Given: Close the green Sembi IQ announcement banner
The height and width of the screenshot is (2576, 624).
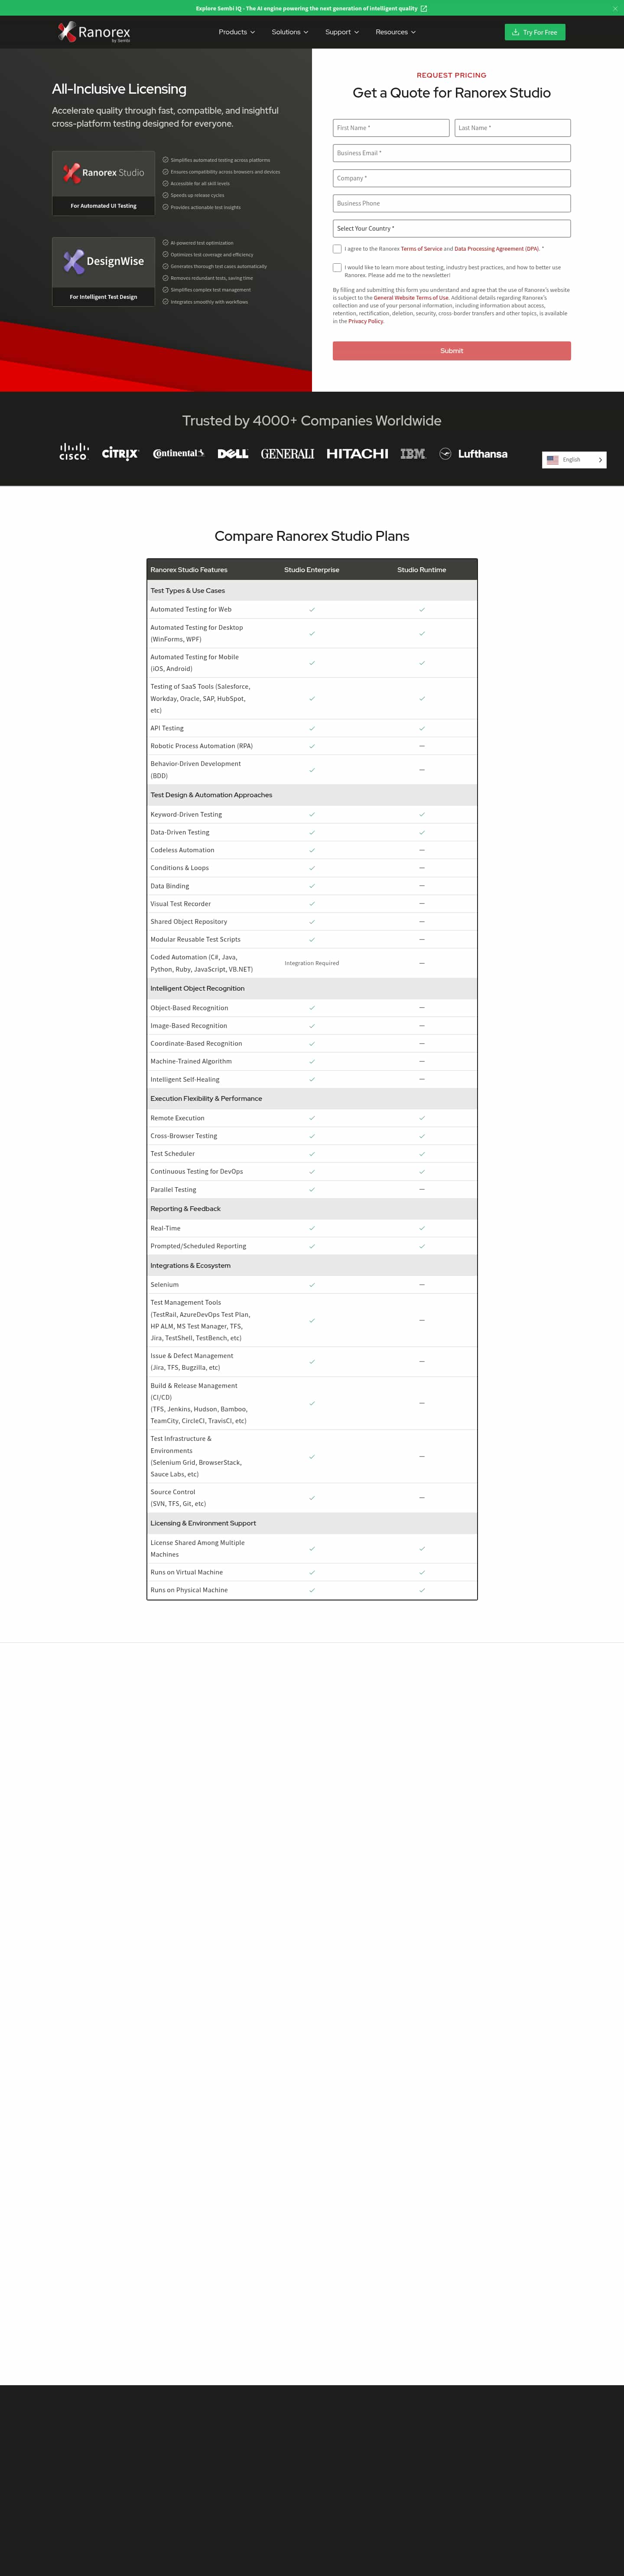Looking at the screenshot, I should coord(615,8).
